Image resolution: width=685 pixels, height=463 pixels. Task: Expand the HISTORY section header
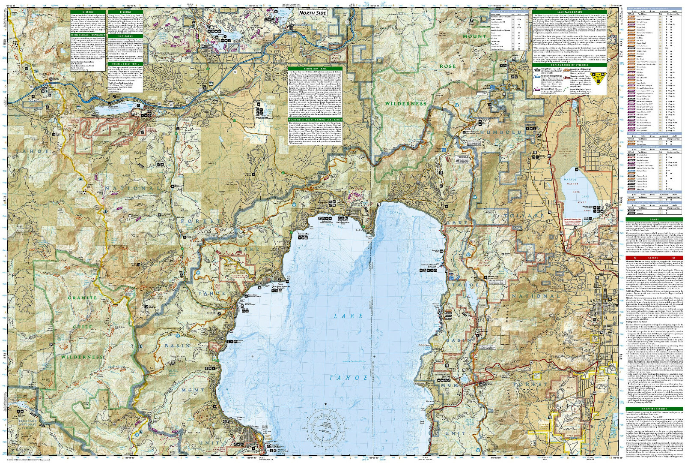[x=88, y=12]
